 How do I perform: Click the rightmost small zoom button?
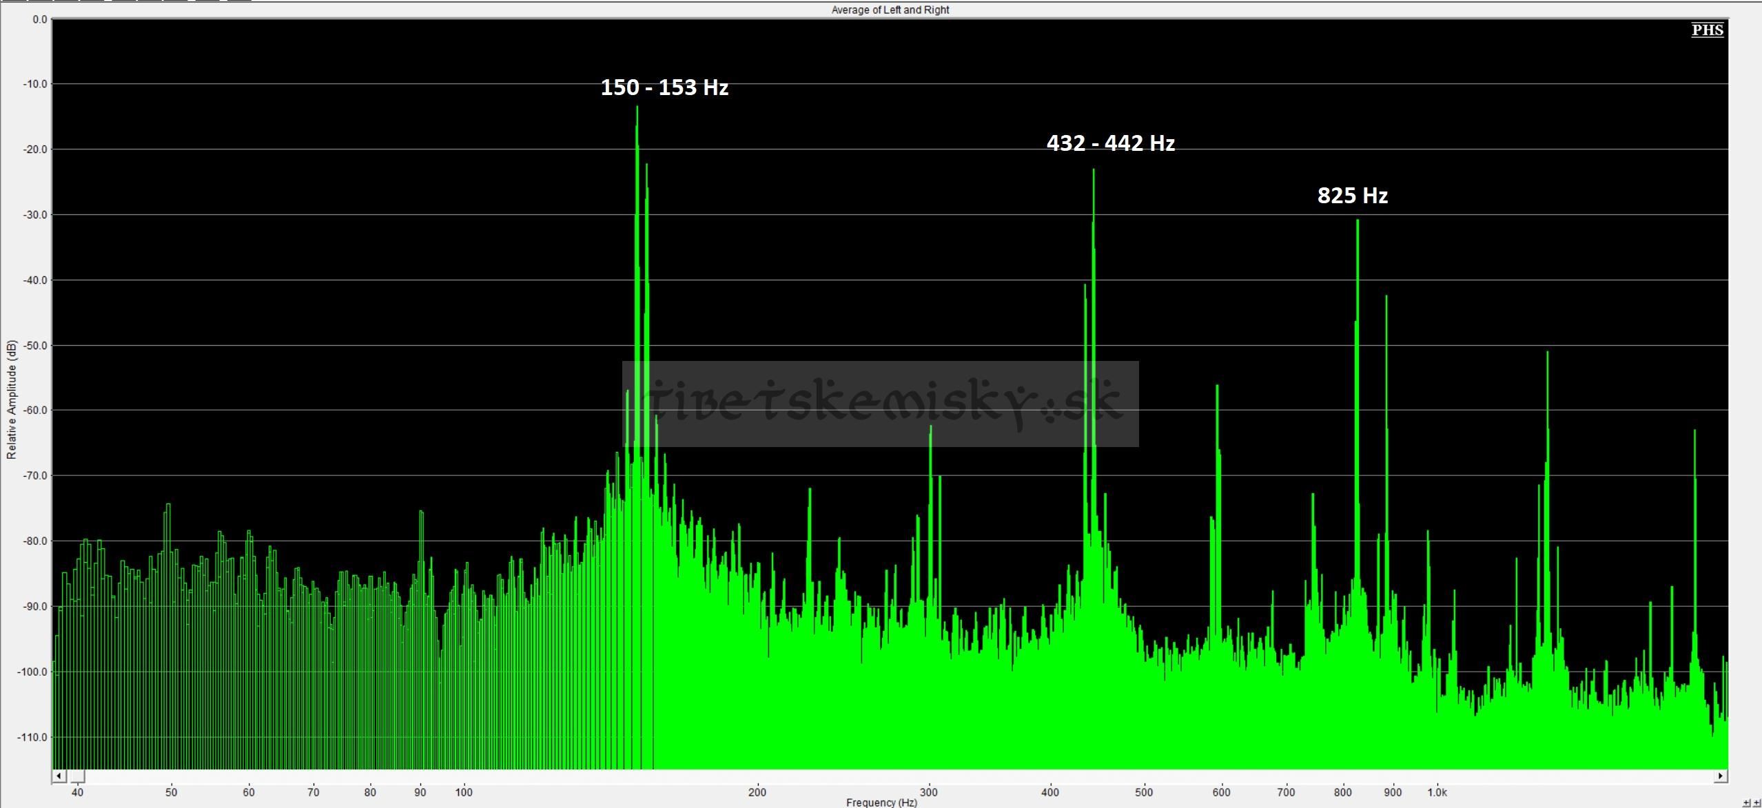(1756, 803)
